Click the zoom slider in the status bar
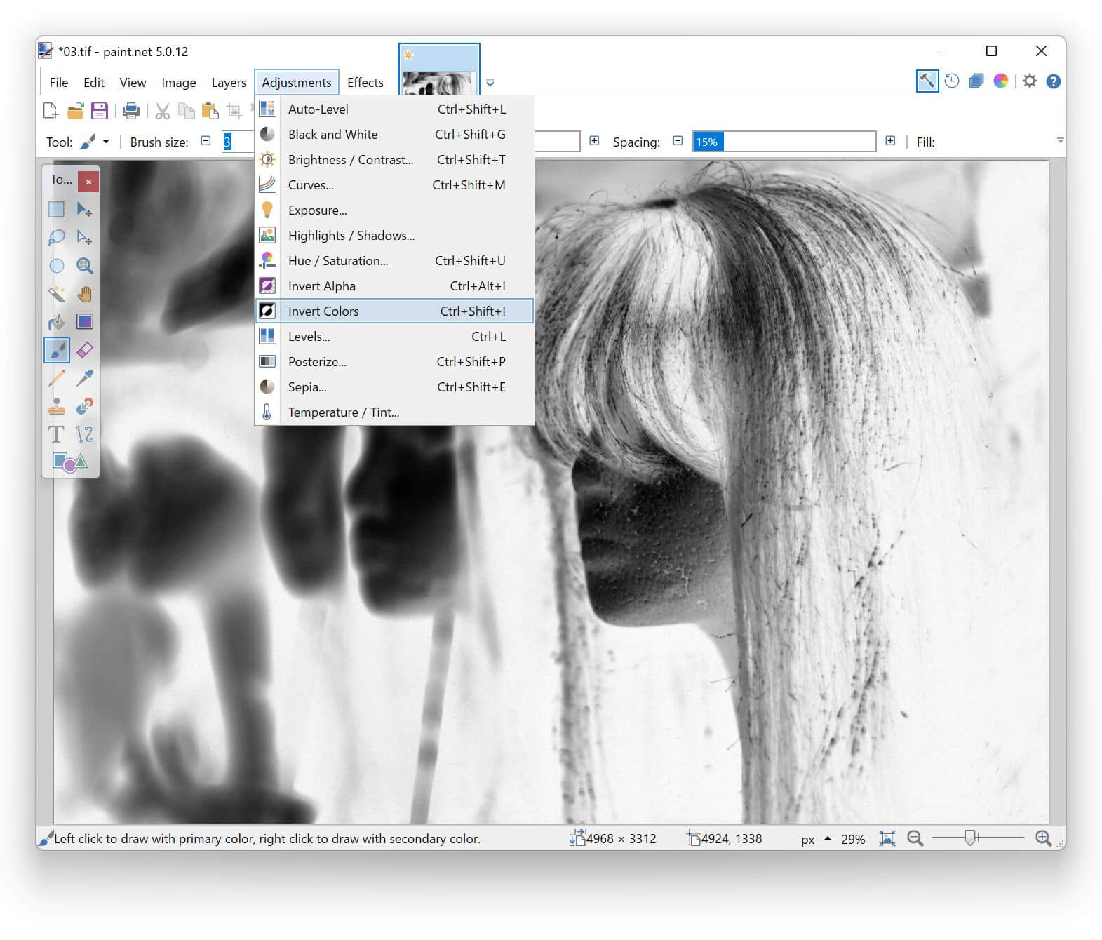 (x=971, y=838)
